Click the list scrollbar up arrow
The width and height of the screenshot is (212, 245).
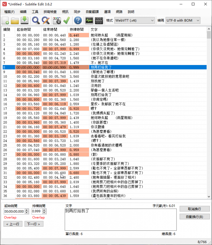[x=209, y=29]
